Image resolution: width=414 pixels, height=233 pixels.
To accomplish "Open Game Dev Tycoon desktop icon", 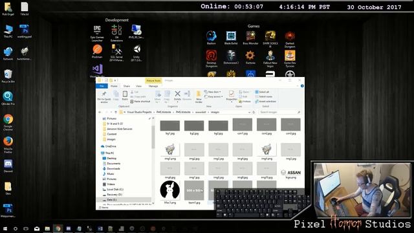I will pyautogui.click(x=290, y=59).
